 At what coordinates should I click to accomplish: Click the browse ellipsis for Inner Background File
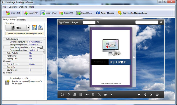coord(41,47)
